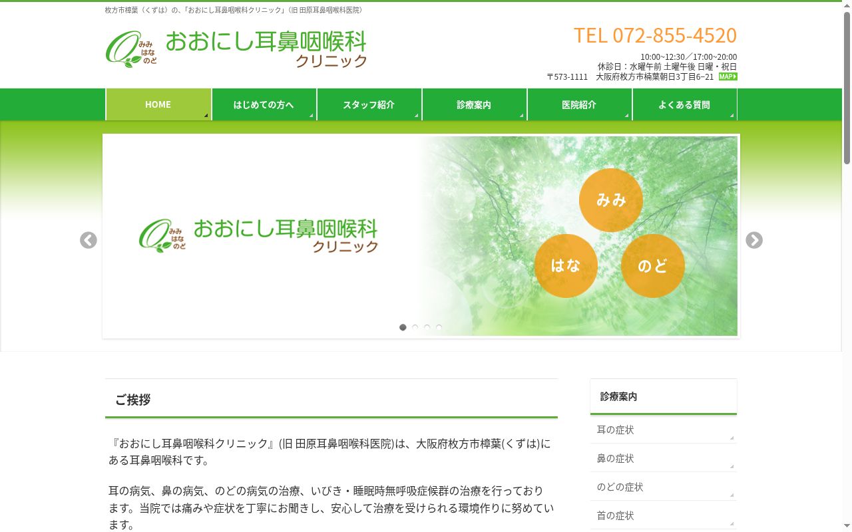This screenshot has height=532, width=852.
Task: Open the 医院紹介 menu item
Action: [579, 104]
